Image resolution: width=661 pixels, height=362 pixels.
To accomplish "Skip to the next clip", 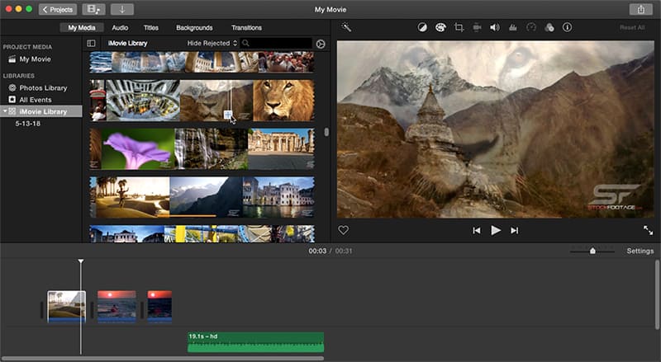I will 514,231.
